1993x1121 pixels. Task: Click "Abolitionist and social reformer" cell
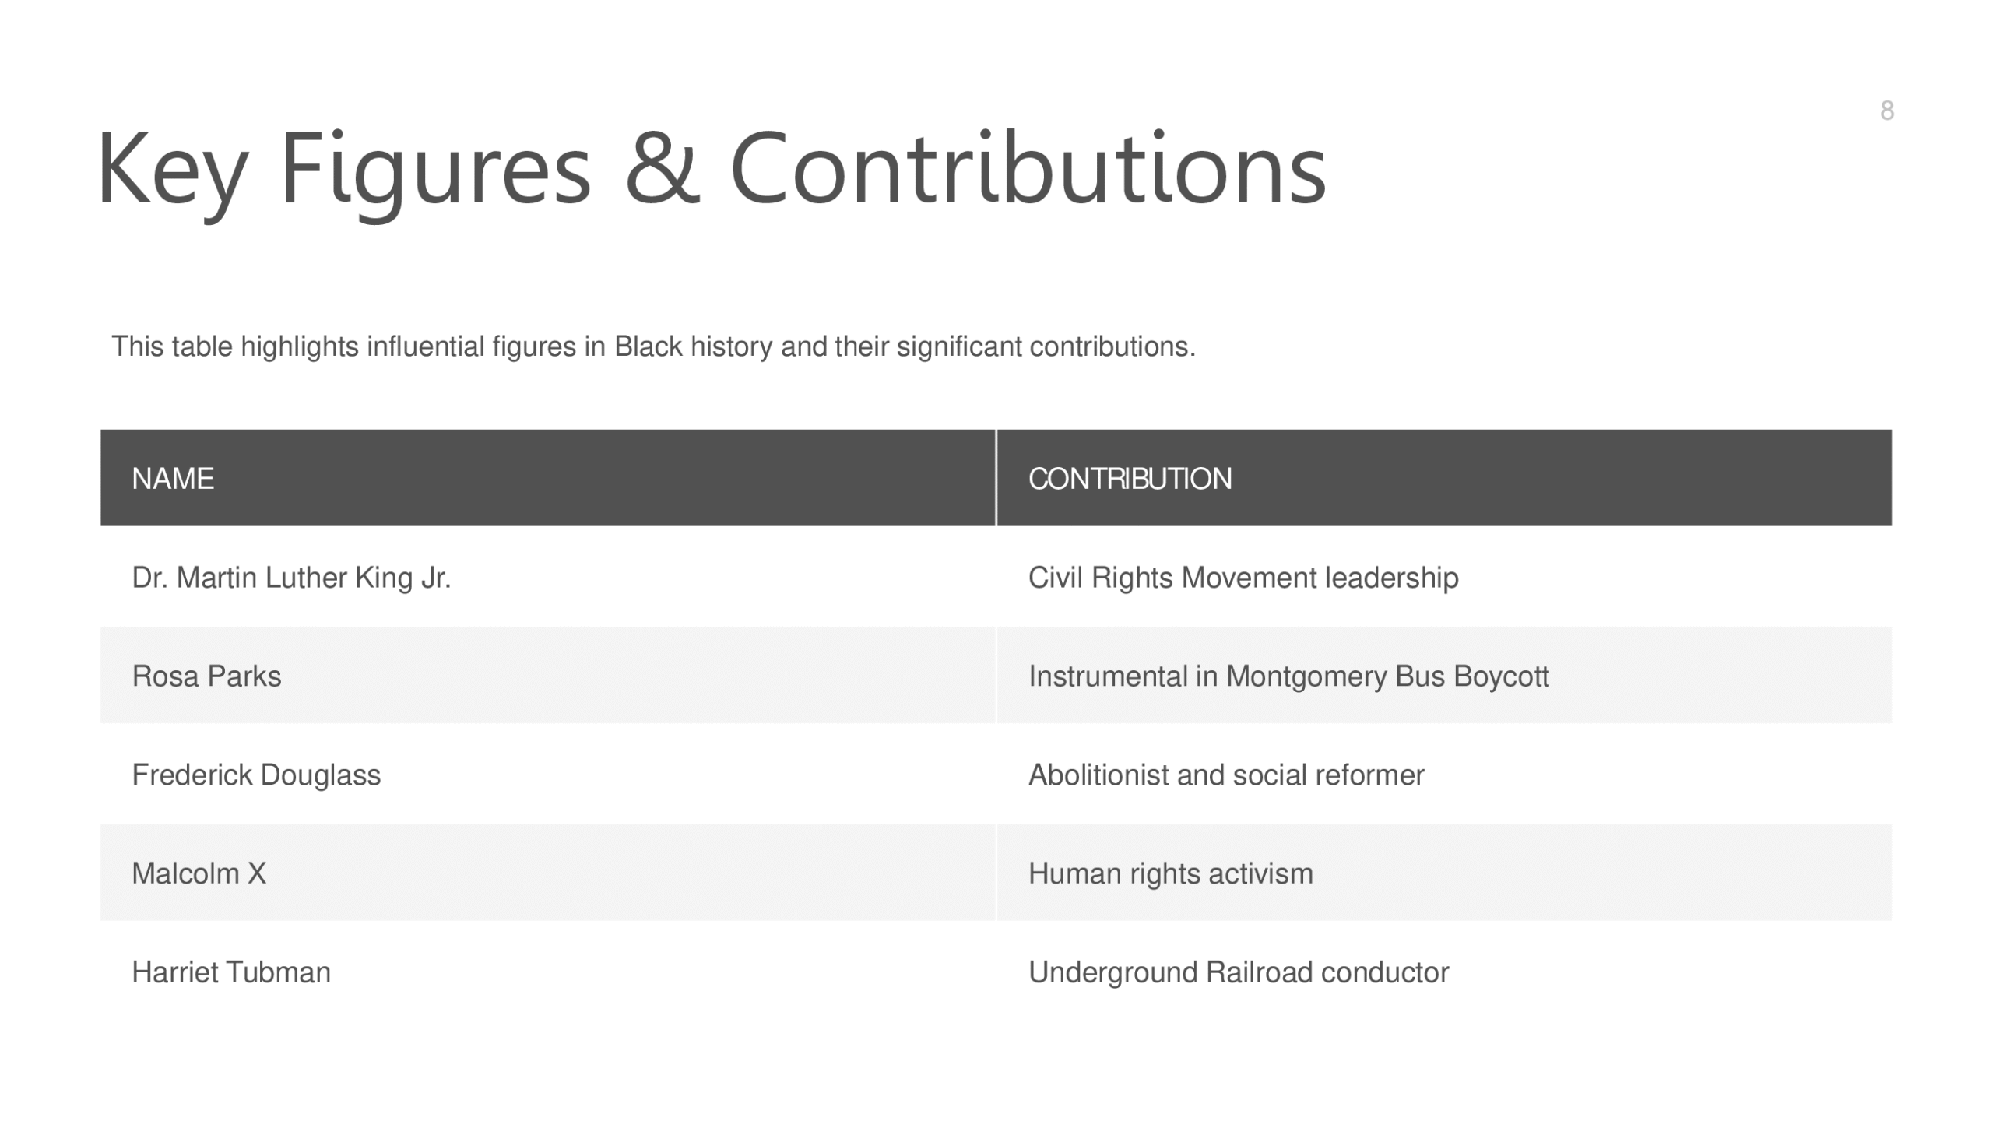pos(1226,775)
